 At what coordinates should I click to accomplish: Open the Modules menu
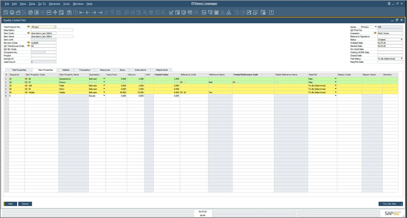coord(54,4)
